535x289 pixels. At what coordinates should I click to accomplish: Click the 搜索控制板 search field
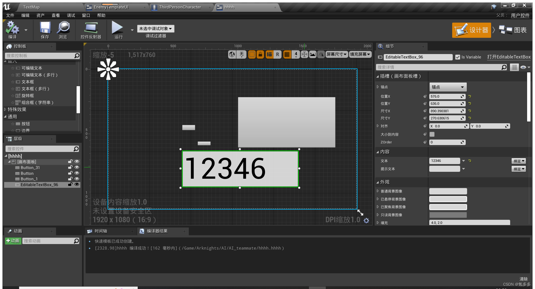43,56
